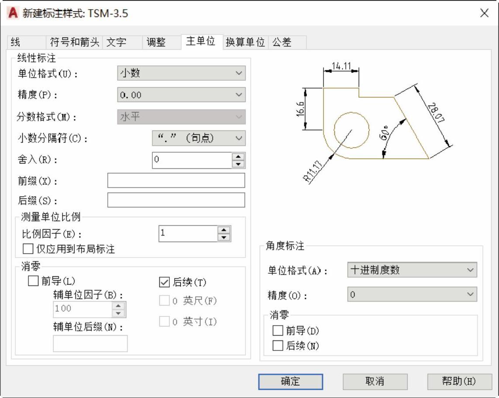Click the AutoCAD logo icon in title bar
The width and height of the screenshot is (499, 398).
click(13, 13)
